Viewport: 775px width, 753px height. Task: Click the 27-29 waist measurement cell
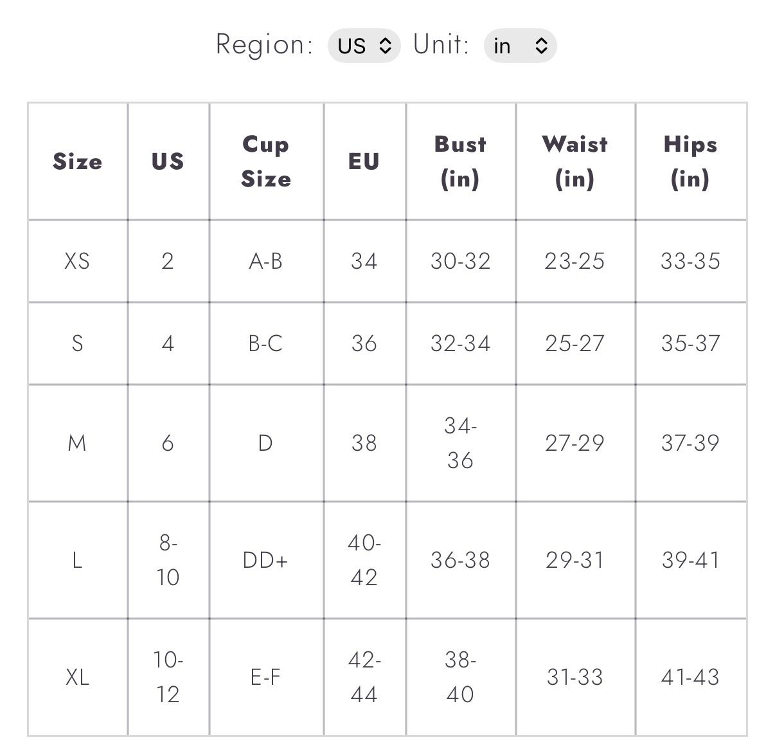tap(575, 443)
